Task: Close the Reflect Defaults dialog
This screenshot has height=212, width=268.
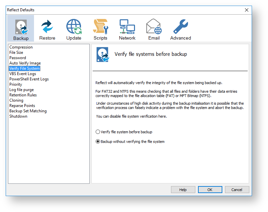Action: coord(246,10)
